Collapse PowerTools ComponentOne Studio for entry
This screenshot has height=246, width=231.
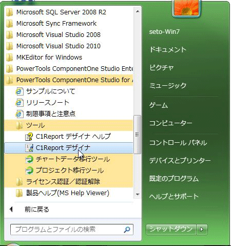coord(69,80)
